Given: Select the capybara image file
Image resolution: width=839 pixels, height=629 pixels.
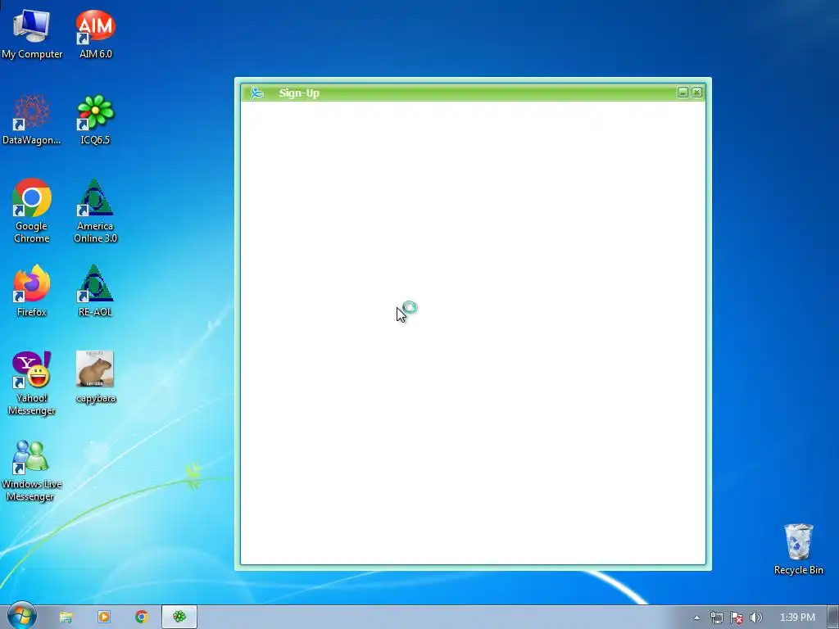Looking at the screenshot, I should (95, 377).
